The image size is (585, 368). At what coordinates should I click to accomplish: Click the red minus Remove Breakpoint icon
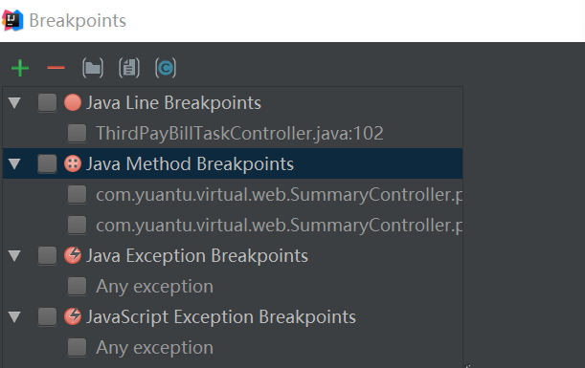click(x=56, y=68)
